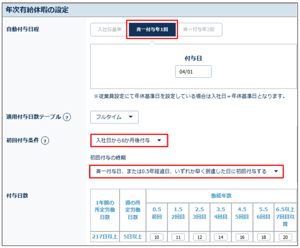Screen dimensions: 300x248
Task: Click the 週の所定労働日数 column header
Action: pyautogui.click(x=133, y=210)
